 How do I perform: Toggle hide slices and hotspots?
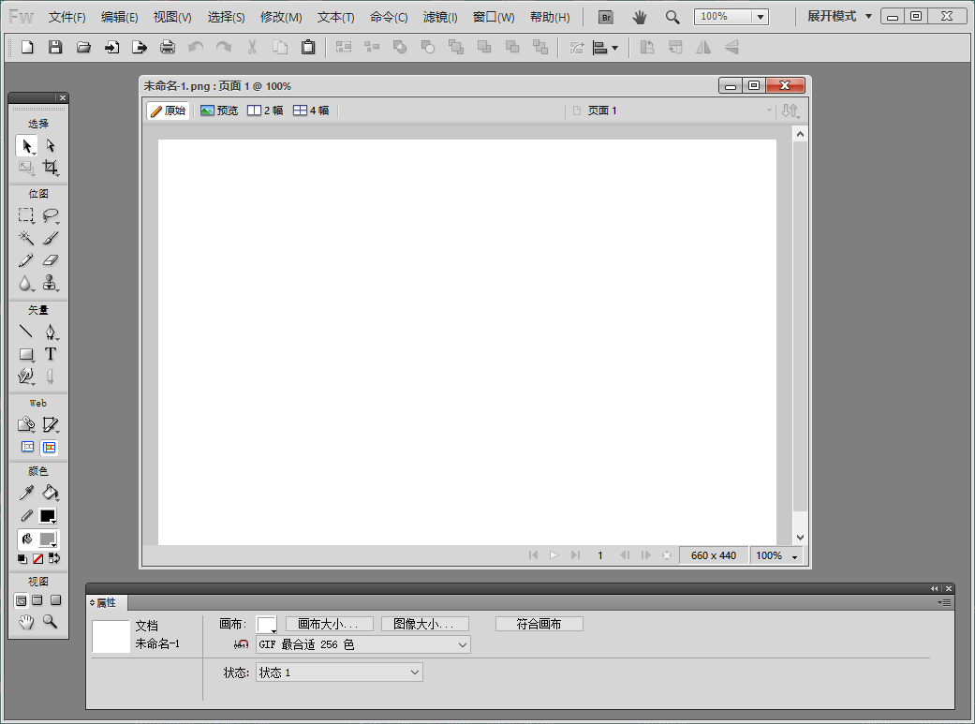[x=27, y=447]
